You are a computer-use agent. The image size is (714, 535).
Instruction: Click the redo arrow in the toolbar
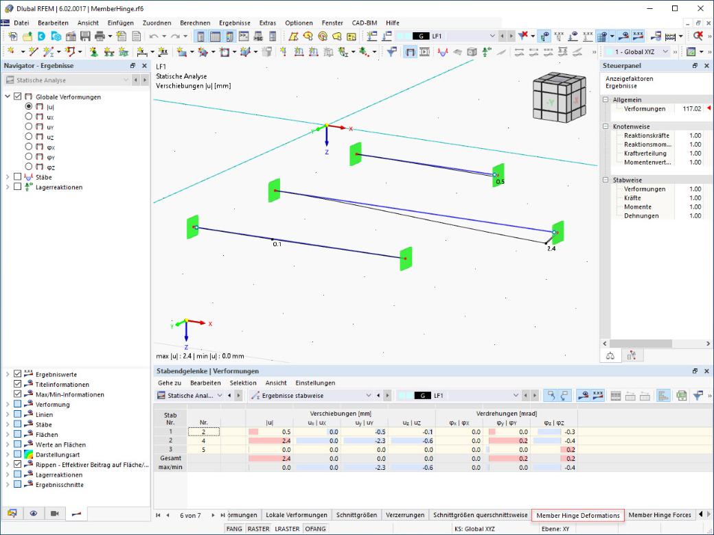click(x=175, y=36)
